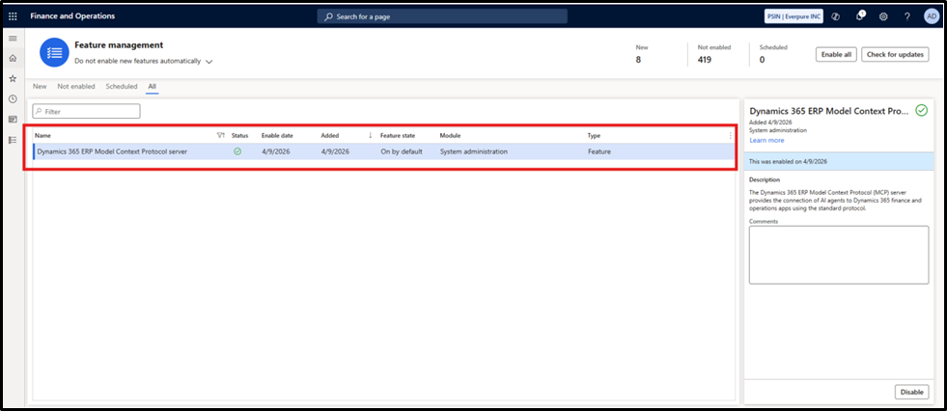Open the AD user account avatar

pos(931,16)
